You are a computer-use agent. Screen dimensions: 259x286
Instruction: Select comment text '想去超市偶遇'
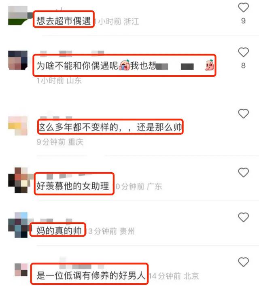click(x=64, y=20)
